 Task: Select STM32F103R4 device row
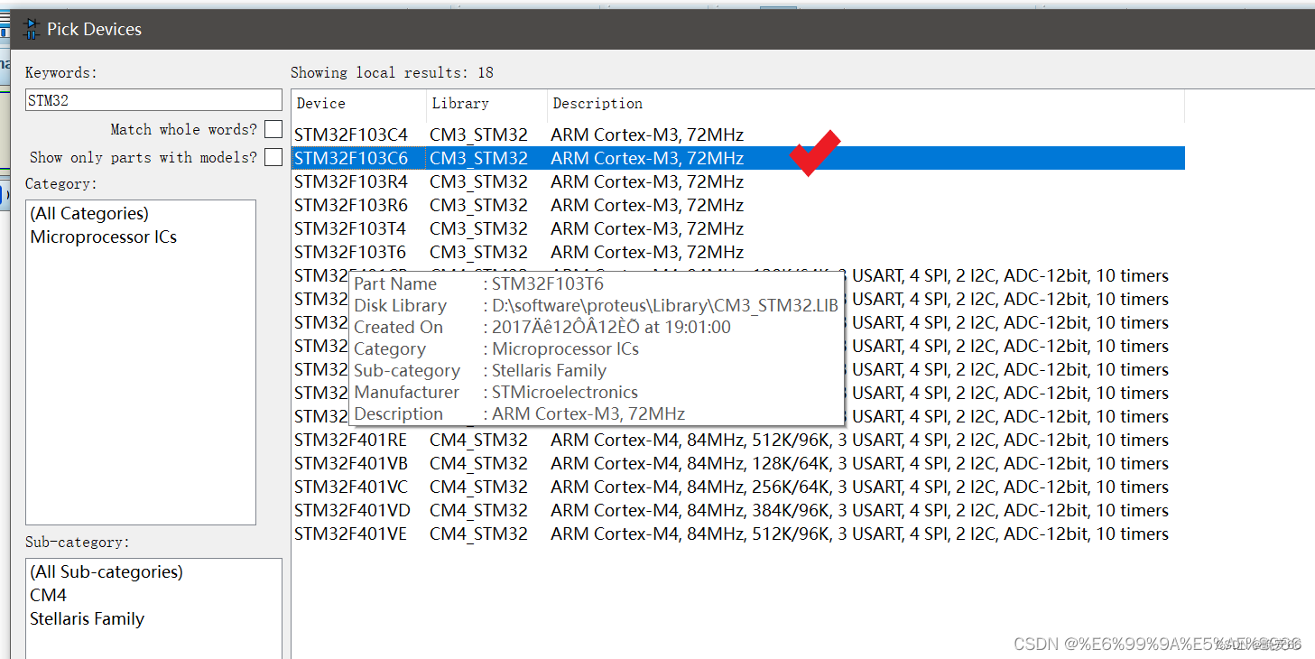(738, 182)
